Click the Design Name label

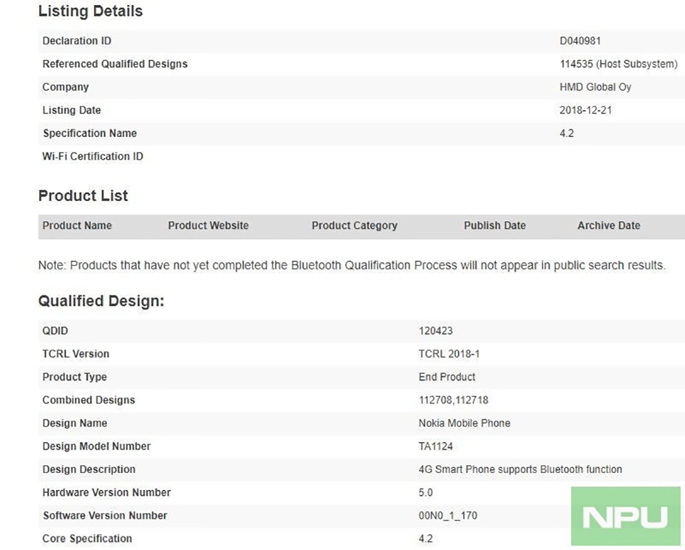pyautogui.click(x=75, y=423)
